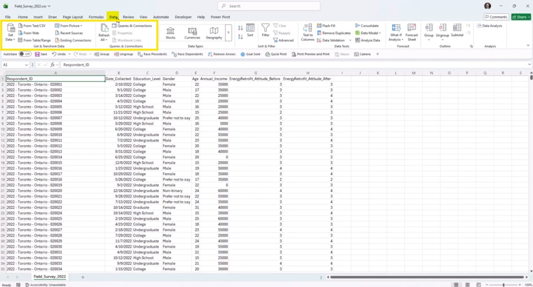Adjust the zoom slider
Image resolution: width=533 pixels, height=287 pixels.
pos(503,285)
